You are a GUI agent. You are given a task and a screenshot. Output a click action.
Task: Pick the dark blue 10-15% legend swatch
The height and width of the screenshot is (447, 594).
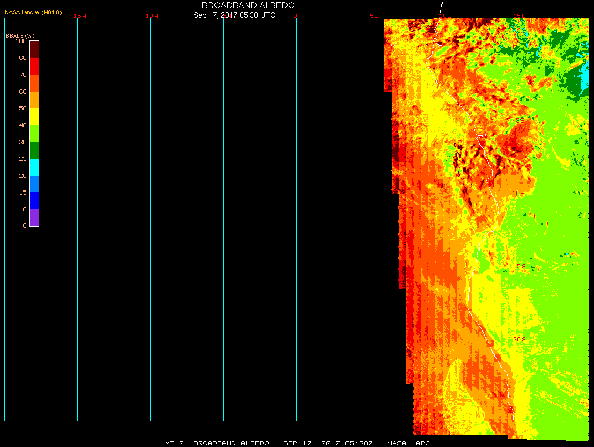tap(34, 201)
